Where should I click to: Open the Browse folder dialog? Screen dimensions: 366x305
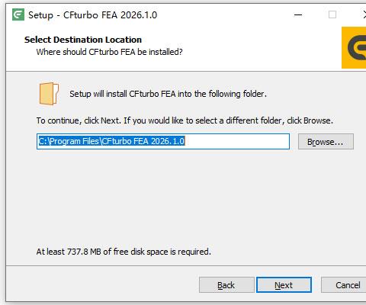326,142
